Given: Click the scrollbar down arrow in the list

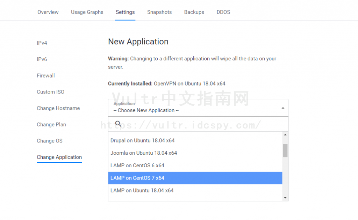Looking at the screenshot, I should click(285, 197).
